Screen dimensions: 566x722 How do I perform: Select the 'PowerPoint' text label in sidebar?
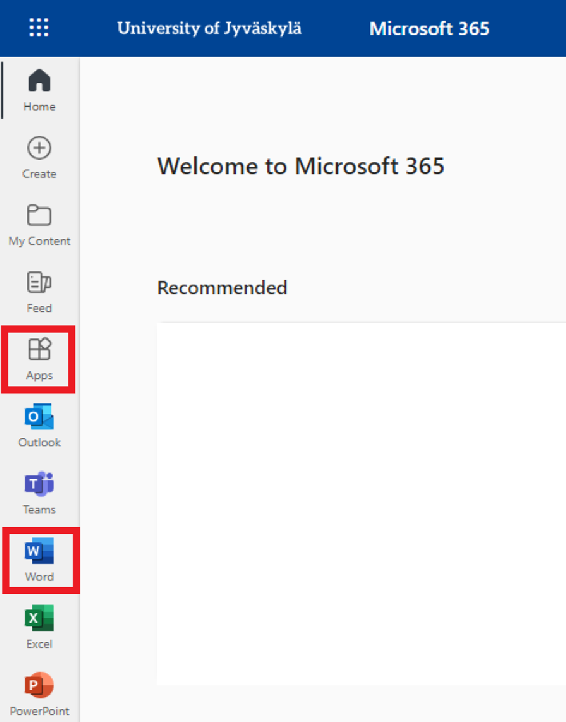39,711
